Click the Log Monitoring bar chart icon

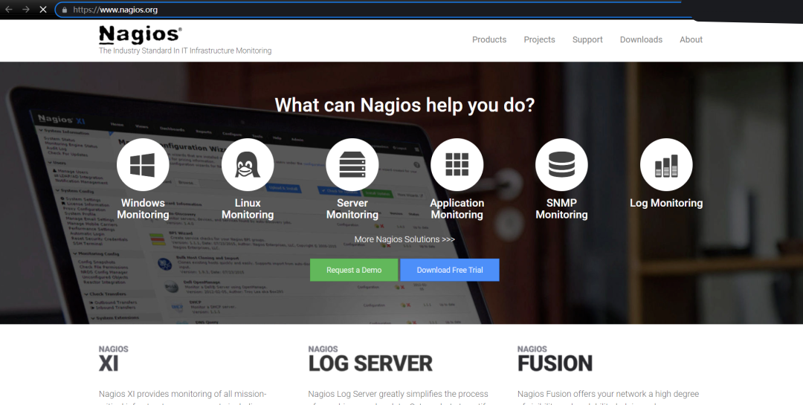click(666, 165)
